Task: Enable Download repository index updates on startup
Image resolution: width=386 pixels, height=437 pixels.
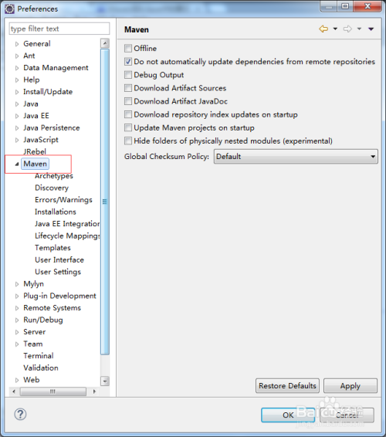Action: click(128, 114)
